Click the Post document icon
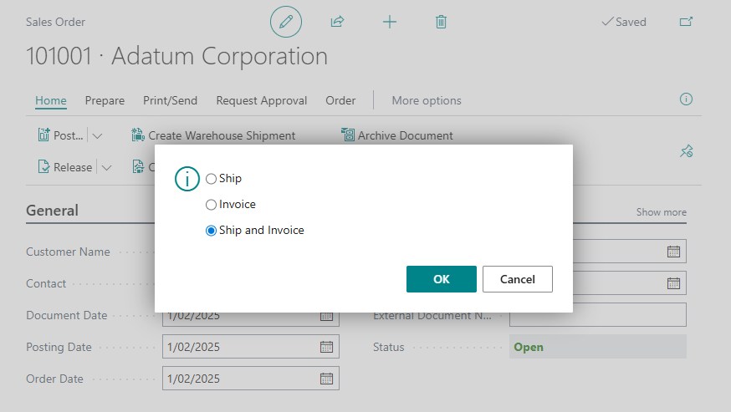The width and height of the screenshot is (731, 412). point(43,135)
